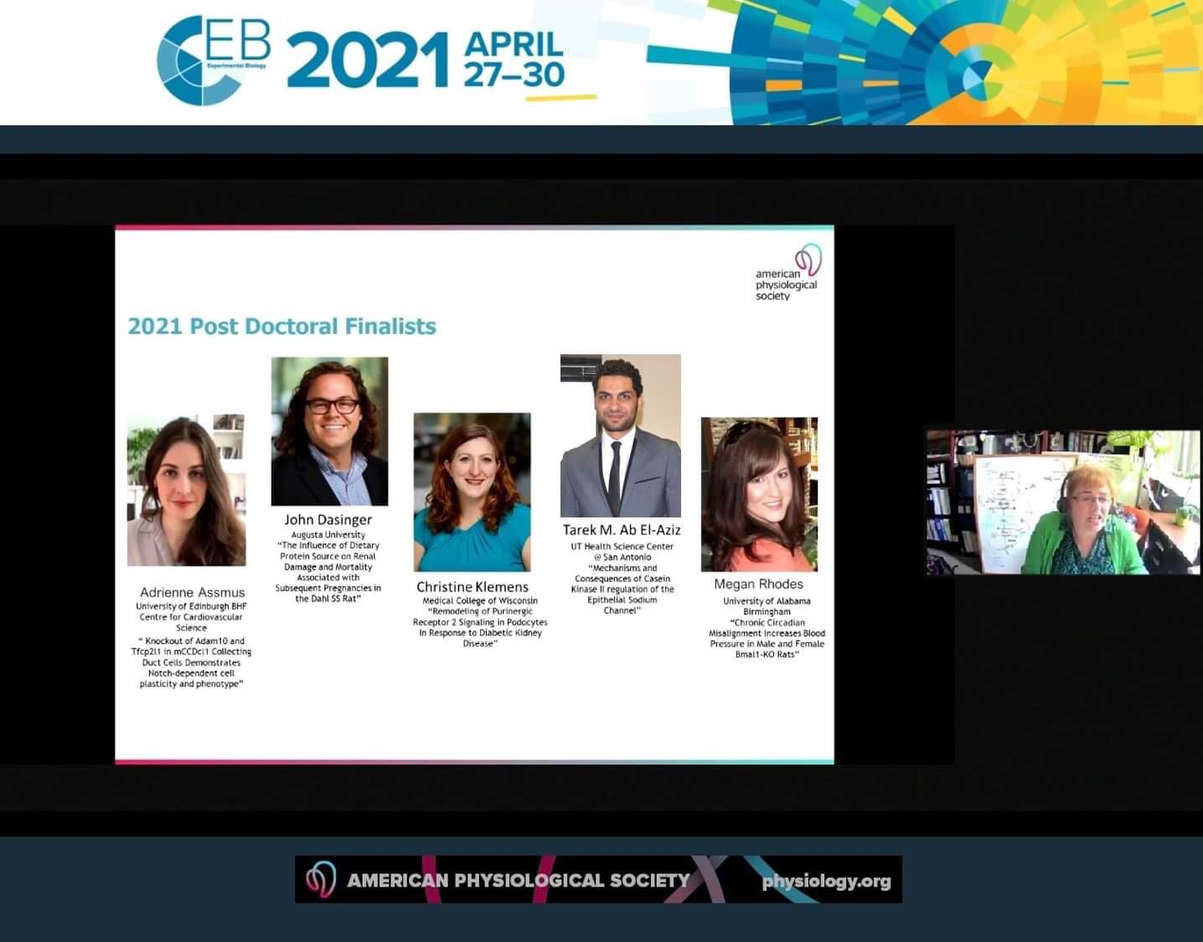Select Megan Rhodes's photo
Viewport: 1203px width, 942px height.
759,494
